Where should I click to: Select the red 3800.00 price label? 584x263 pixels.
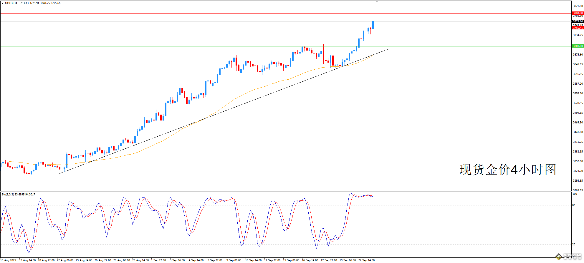coord(578,13)
